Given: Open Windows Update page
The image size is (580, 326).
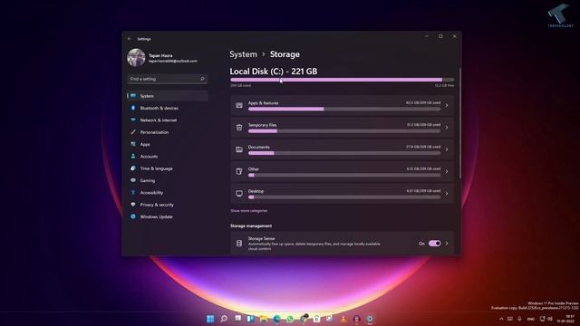Looking at the screenshot, I should [168, 216].
